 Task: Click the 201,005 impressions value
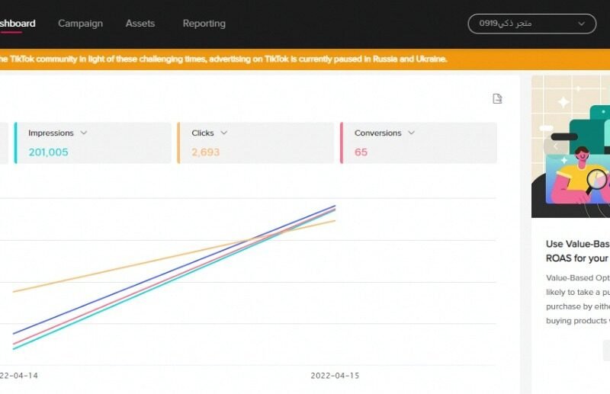[48, 152]
